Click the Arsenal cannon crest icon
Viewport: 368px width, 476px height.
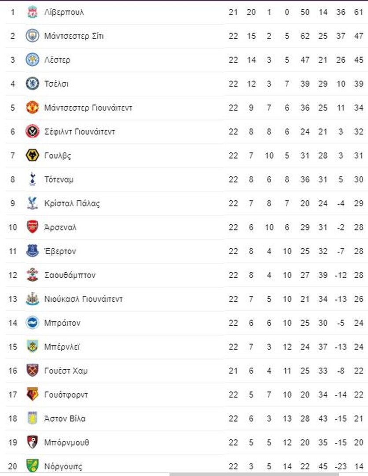pos(33,227)
